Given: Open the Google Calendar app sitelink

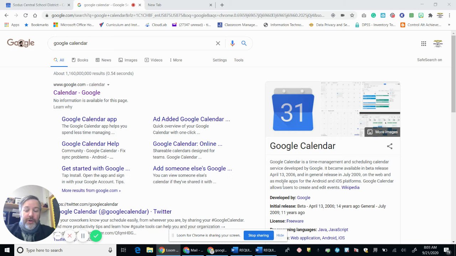Looking at the screenshot, I should coord(89,119).
